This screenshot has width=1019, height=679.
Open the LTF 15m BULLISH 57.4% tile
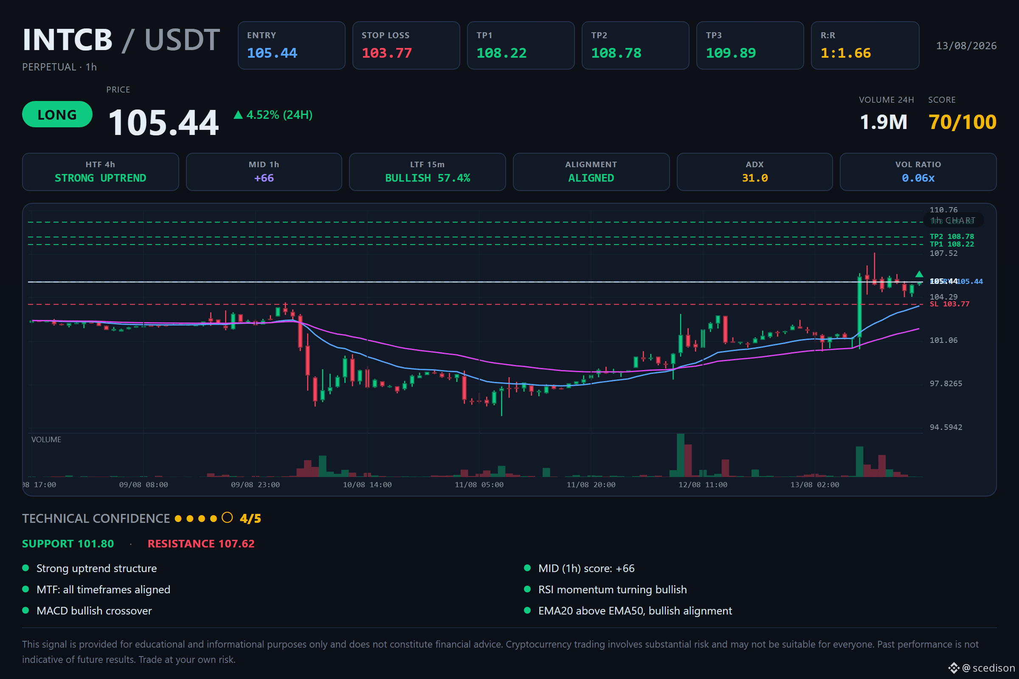click(427, 172)
